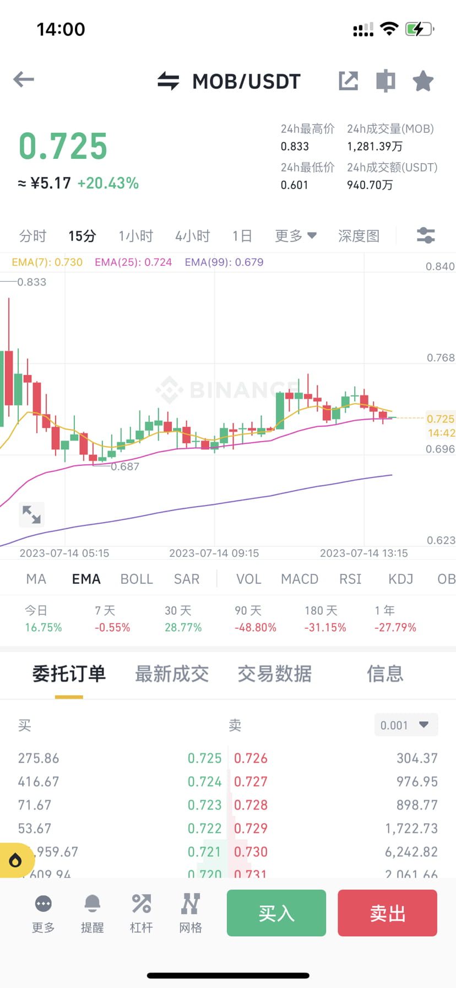Show the 深度图 depth chart
This screenshot has height=988, width=456.
(359, 236)
